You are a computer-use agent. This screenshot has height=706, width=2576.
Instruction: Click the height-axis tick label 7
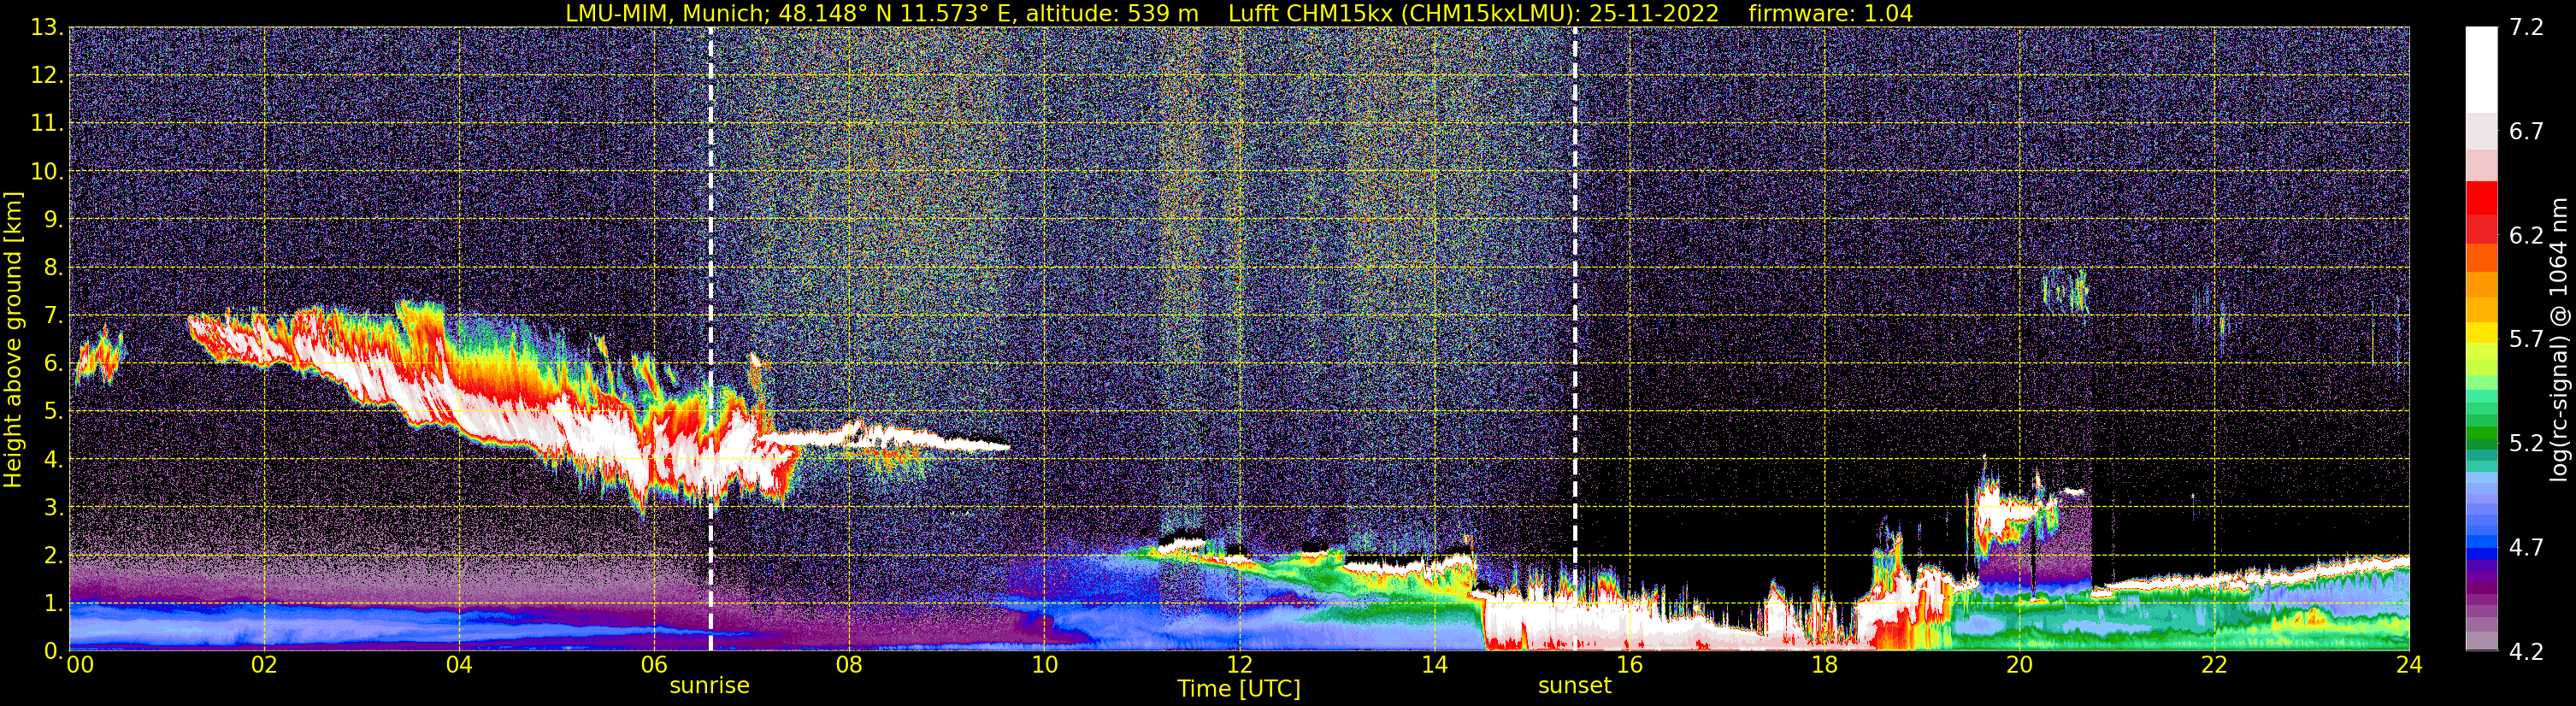(x=52, y=316)
